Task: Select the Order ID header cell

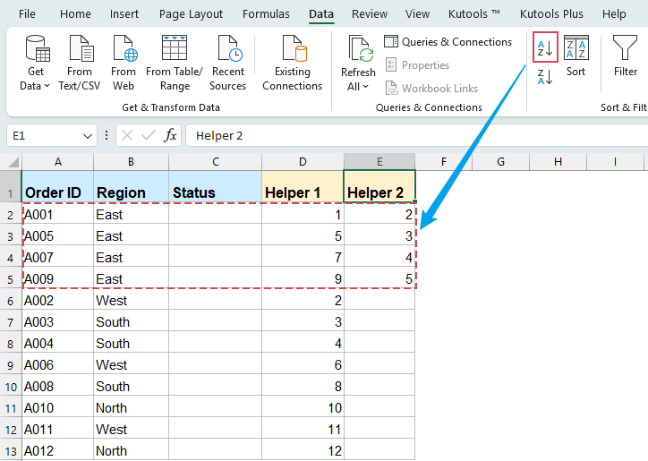Action: pyautogui.click(x=58, y=186)
